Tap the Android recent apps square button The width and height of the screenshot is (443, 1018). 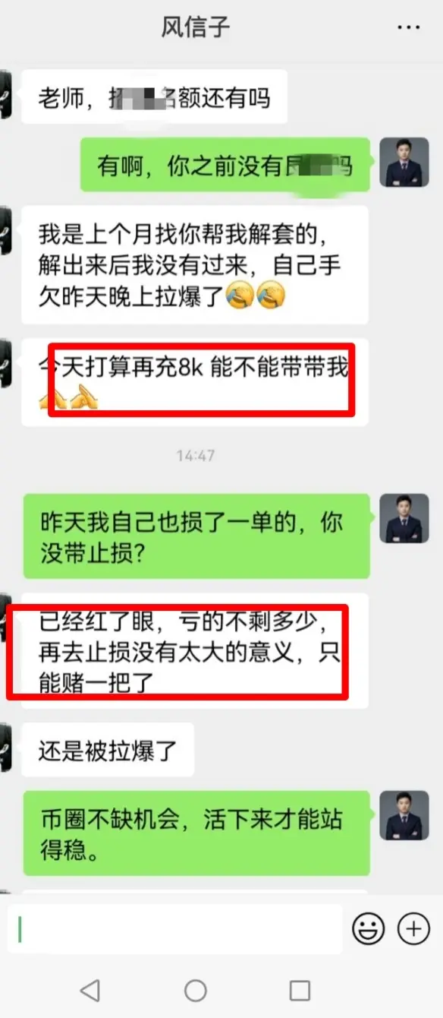point(300,990)
